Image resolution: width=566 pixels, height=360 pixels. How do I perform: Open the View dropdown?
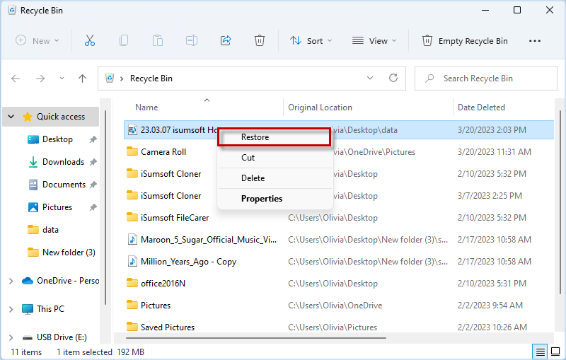(x=374, y=41)
